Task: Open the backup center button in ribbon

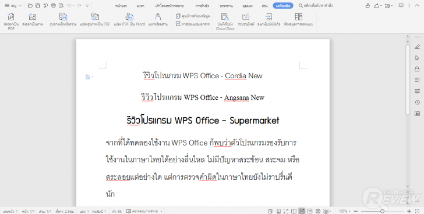Action: [193, 16]
